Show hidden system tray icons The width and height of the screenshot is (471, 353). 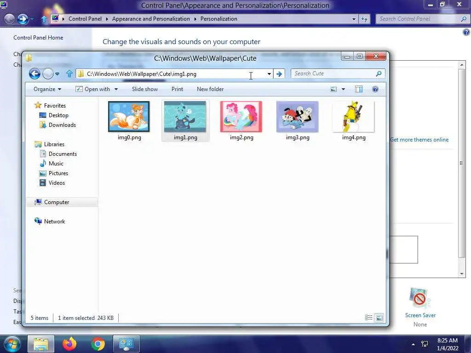pyautogui.click(x=414, y=344)
